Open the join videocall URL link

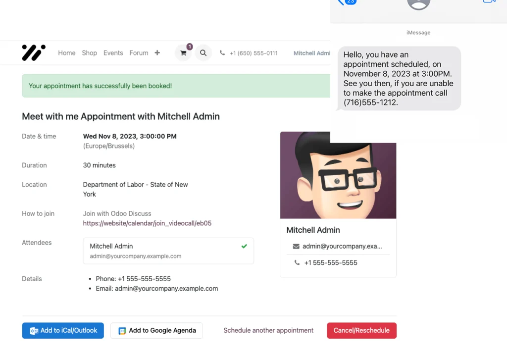(147, 223)
